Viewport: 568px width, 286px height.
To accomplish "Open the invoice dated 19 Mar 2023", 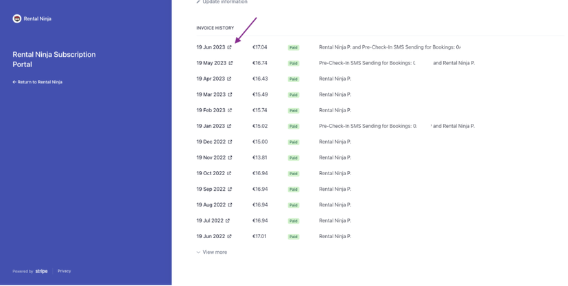I will 211,94.
